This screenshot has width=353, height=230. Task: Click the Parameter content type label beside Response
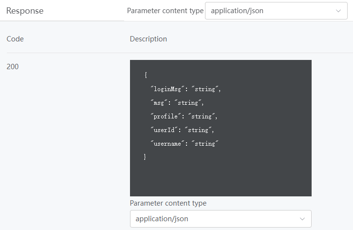click(x=165, y=11)
